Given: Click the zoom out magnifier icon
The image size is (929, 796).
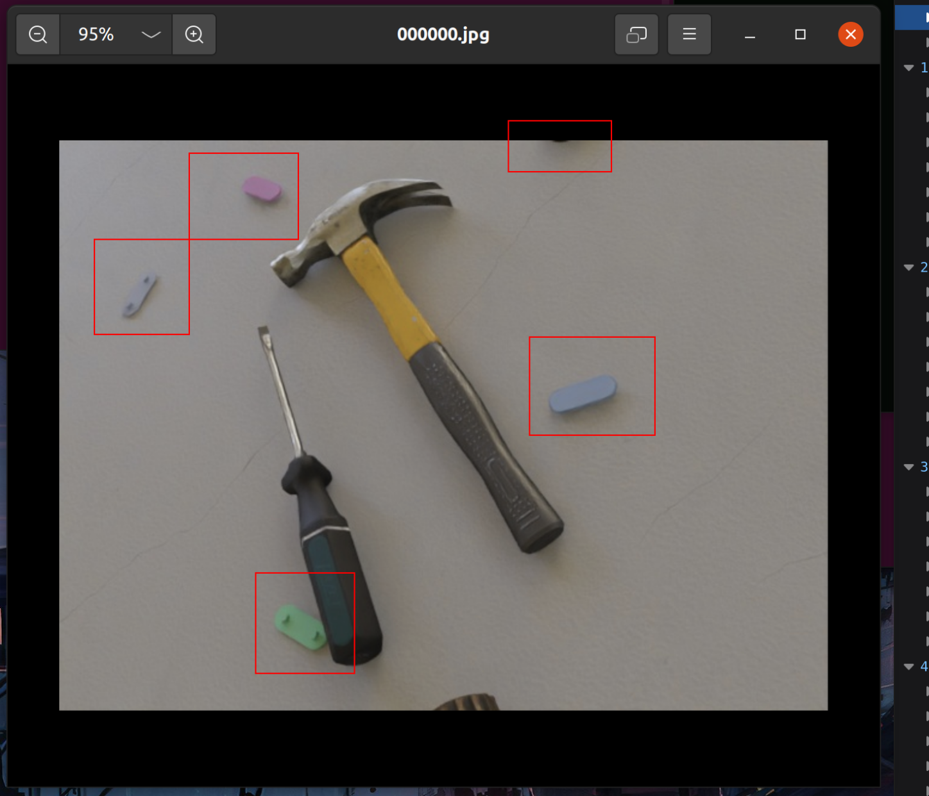Looking at the screenshot, I should pos(37,35).
